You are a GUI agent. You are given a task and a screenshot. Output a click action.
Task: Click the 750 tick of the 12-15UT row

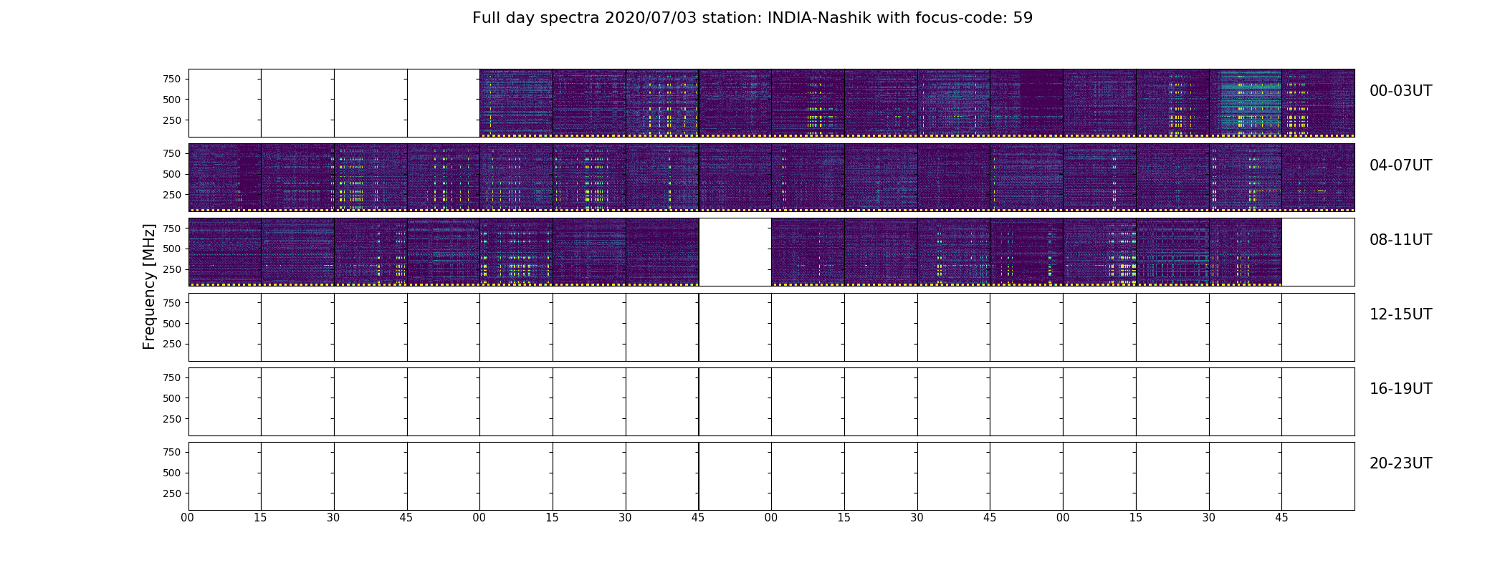[x=172, y=303]
